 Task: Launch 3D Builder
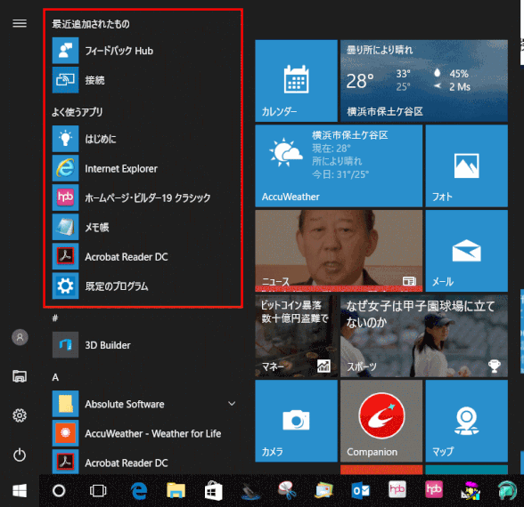(x=143, y=345)
